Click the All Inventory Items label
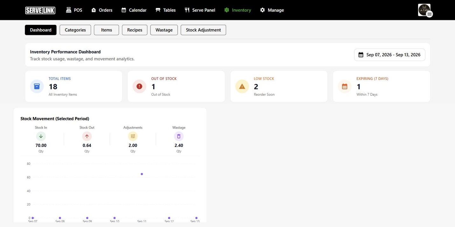Viewport: 455px width, 227px height. (x=63, y=95)
